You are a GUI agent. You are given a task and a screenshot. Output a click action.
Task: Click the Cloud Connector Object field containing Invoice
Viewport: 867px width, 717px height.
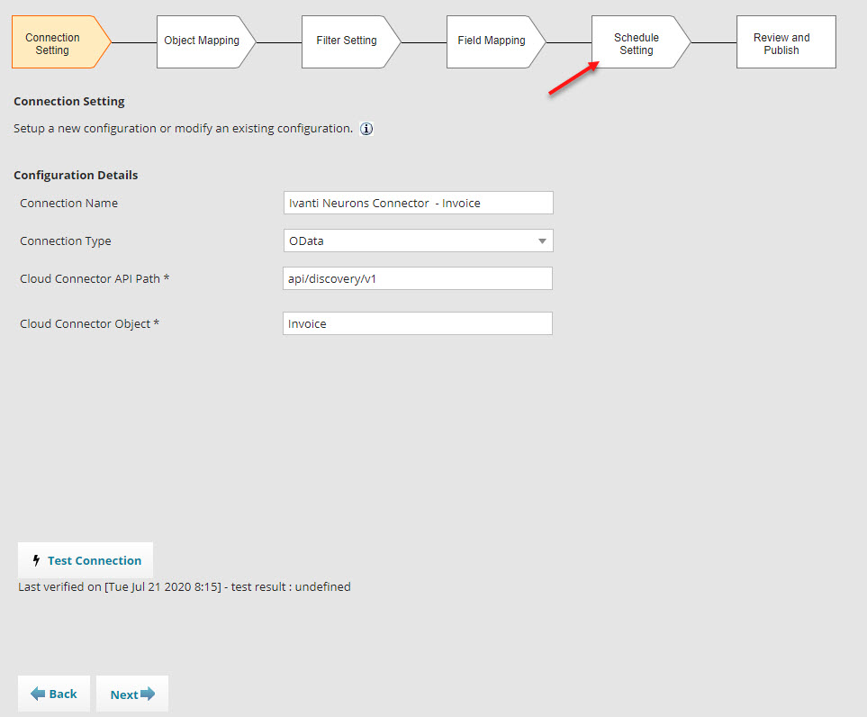coord(418,323)
